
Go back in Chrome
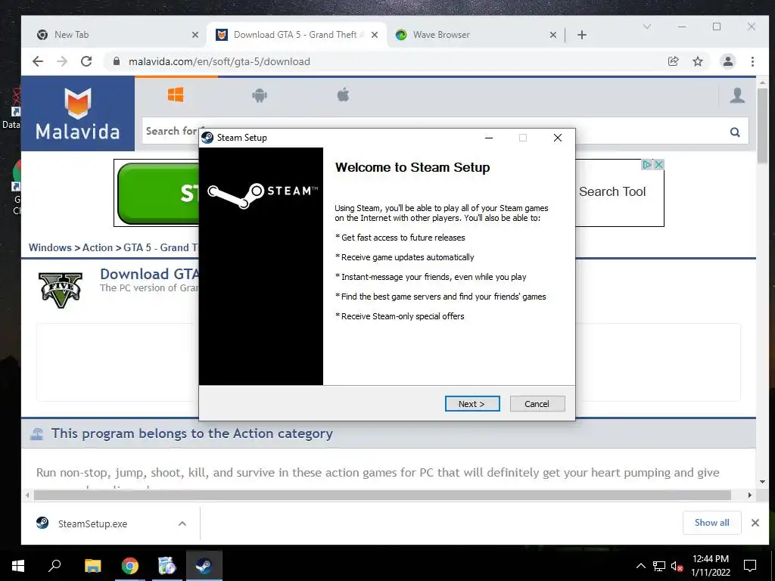pos(38,61)
